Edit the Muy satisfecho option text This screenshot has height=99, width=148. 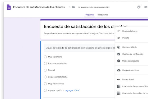tap(55, 57)
